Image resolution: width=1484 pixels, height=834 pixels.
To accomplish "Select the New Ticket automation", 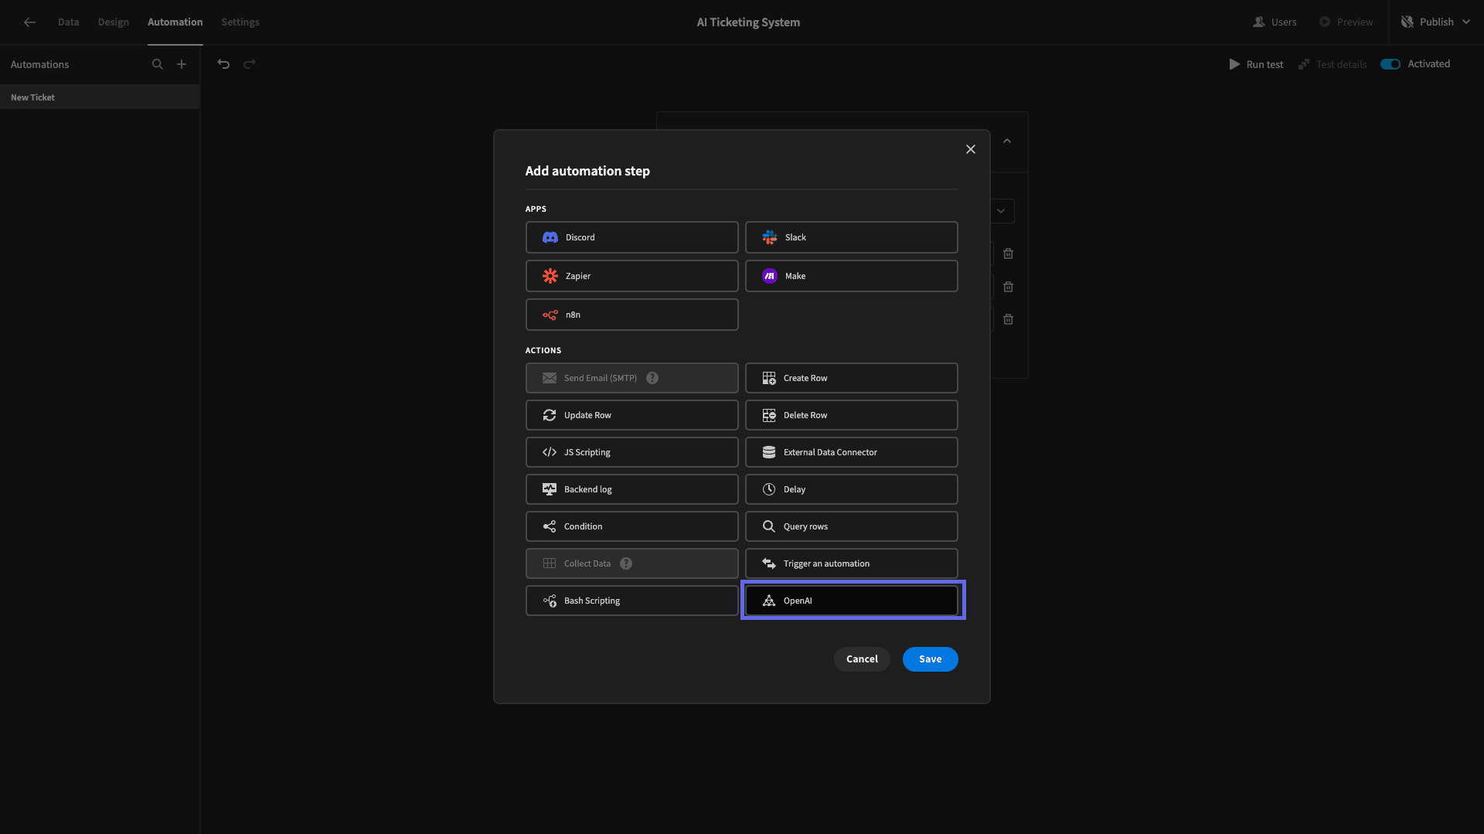I will [x=100, y=97].
